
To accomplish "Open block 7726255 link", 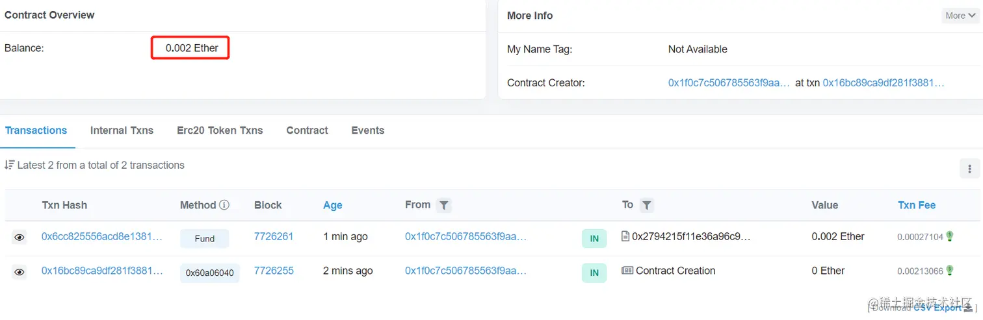I will point(274,271).
